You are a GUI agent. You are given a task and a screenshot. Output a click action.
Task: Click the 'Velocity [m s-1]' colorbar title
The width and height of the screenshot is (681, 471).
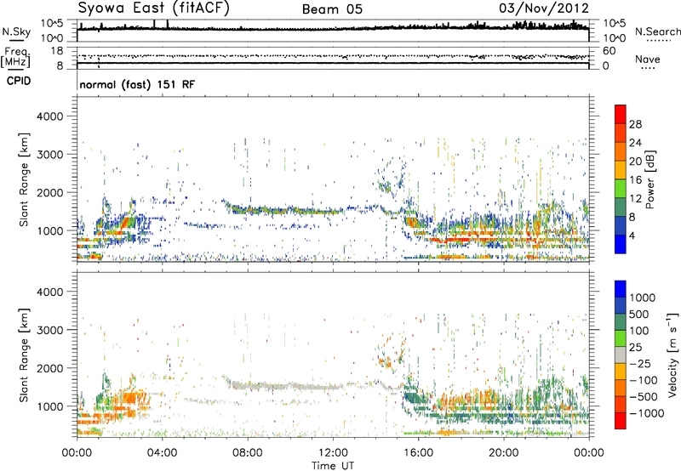point(672,355)
